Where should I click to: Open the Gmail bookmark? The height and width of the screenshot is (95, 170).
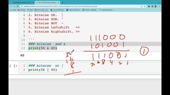tap(13, 10)
